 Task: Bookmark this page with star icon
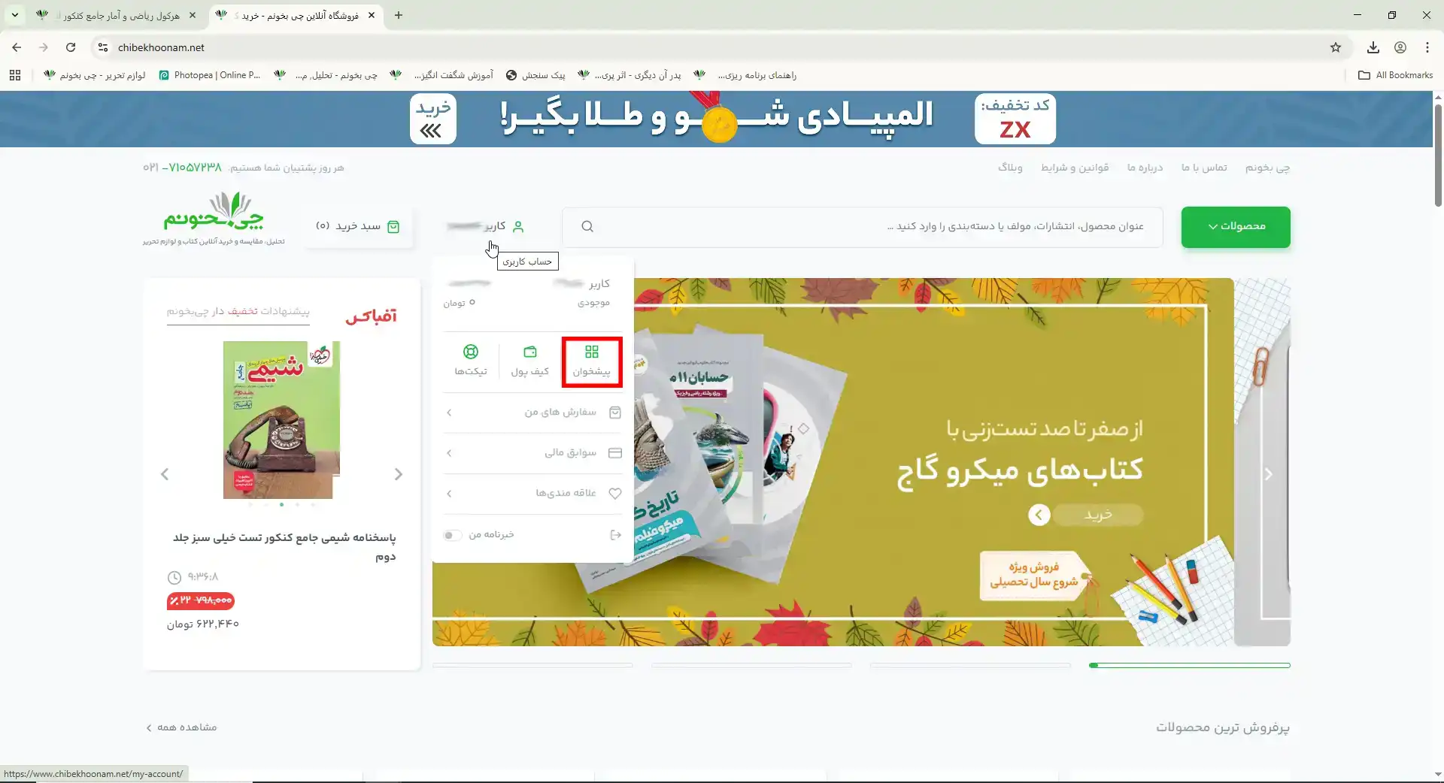(x=1336, y=47)
